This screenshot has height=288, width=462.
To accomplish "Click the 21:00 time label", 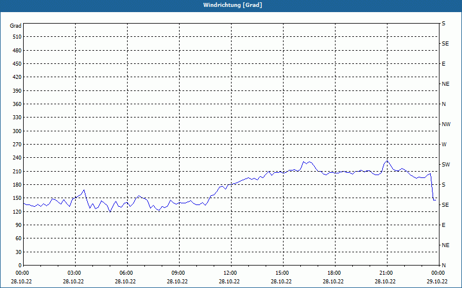I will click(x=386, y=273).
